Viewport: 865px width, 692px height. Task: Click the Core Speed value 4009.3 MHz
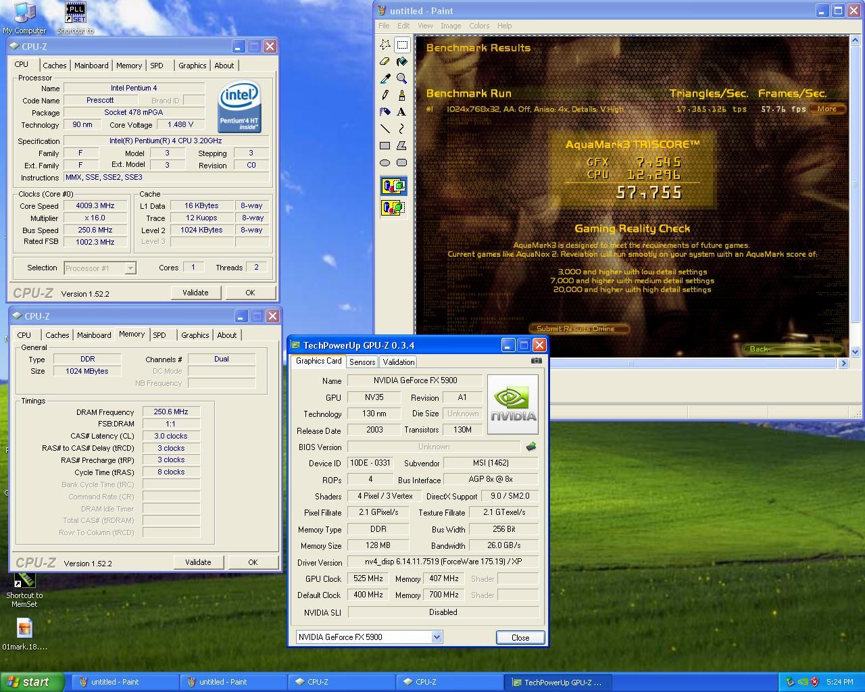tap(95, 205)
